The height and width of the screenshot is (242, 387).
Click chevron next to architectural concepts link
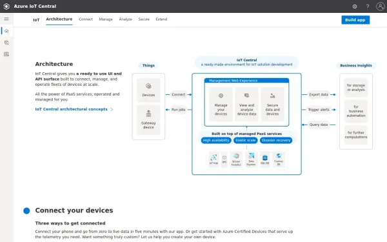[112, 109]
